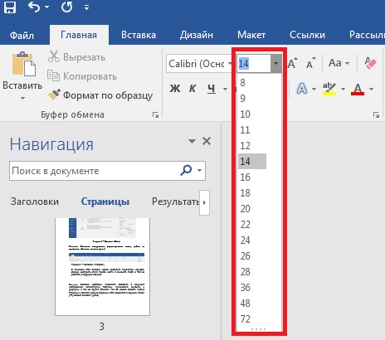Select the page 3 thumbnail
The width and height of the screenshot is (385, 340).
click(102, 266)
